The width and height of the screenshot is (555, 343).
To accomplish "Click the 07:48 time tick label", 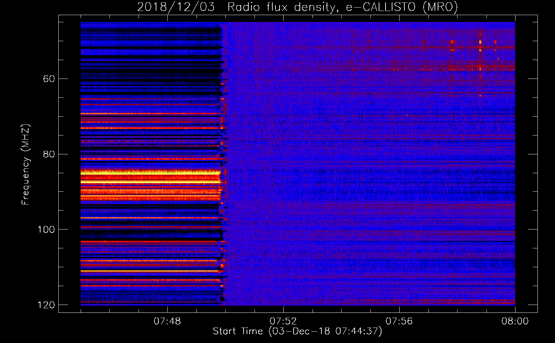I will 167,321.
